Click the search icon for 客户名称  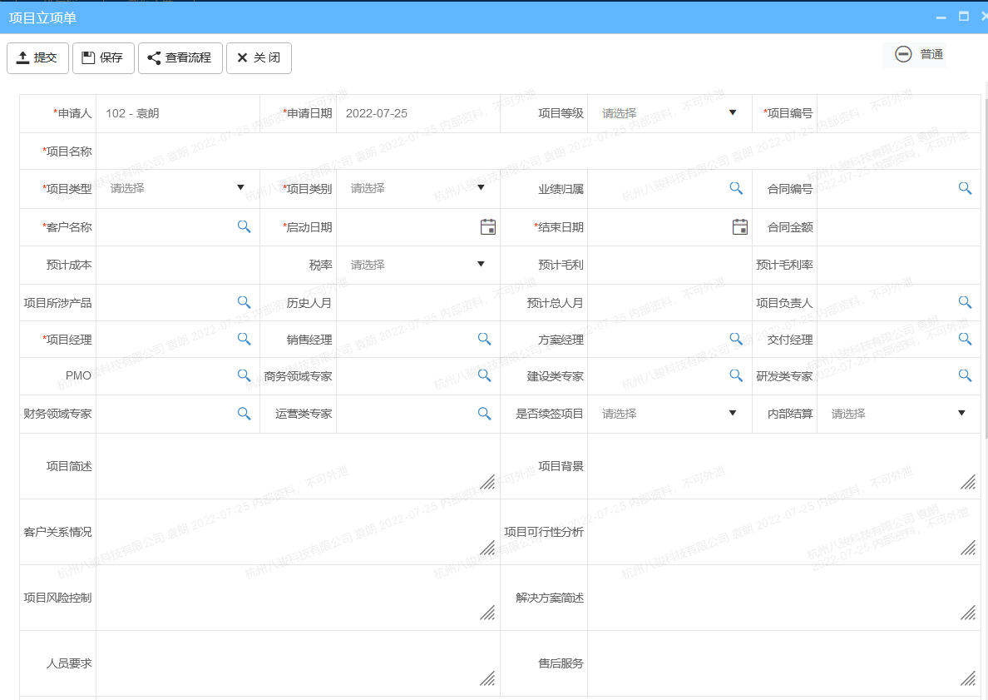[244, 226]
